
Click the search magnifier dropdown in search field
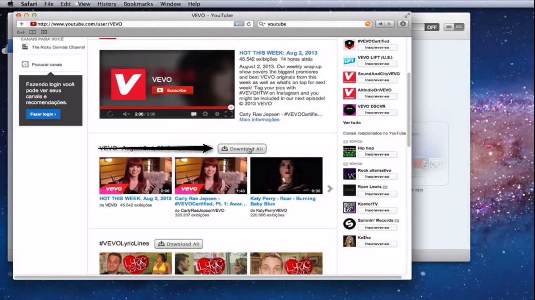(262, 24)
